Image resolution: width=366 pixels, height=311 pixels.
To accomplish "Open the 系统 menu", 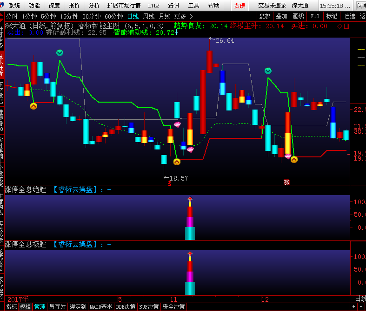I will coord(14,6).
